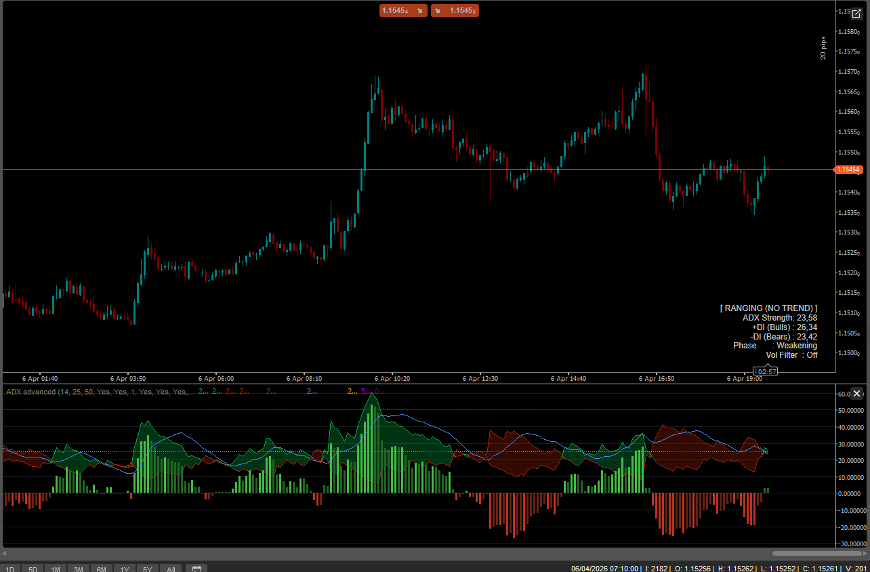Image resolution: width=870 pixels, height=572 pixels.
Task: Click the right arrow of horizontal scrollbar
Action: (x=865, y=554)
